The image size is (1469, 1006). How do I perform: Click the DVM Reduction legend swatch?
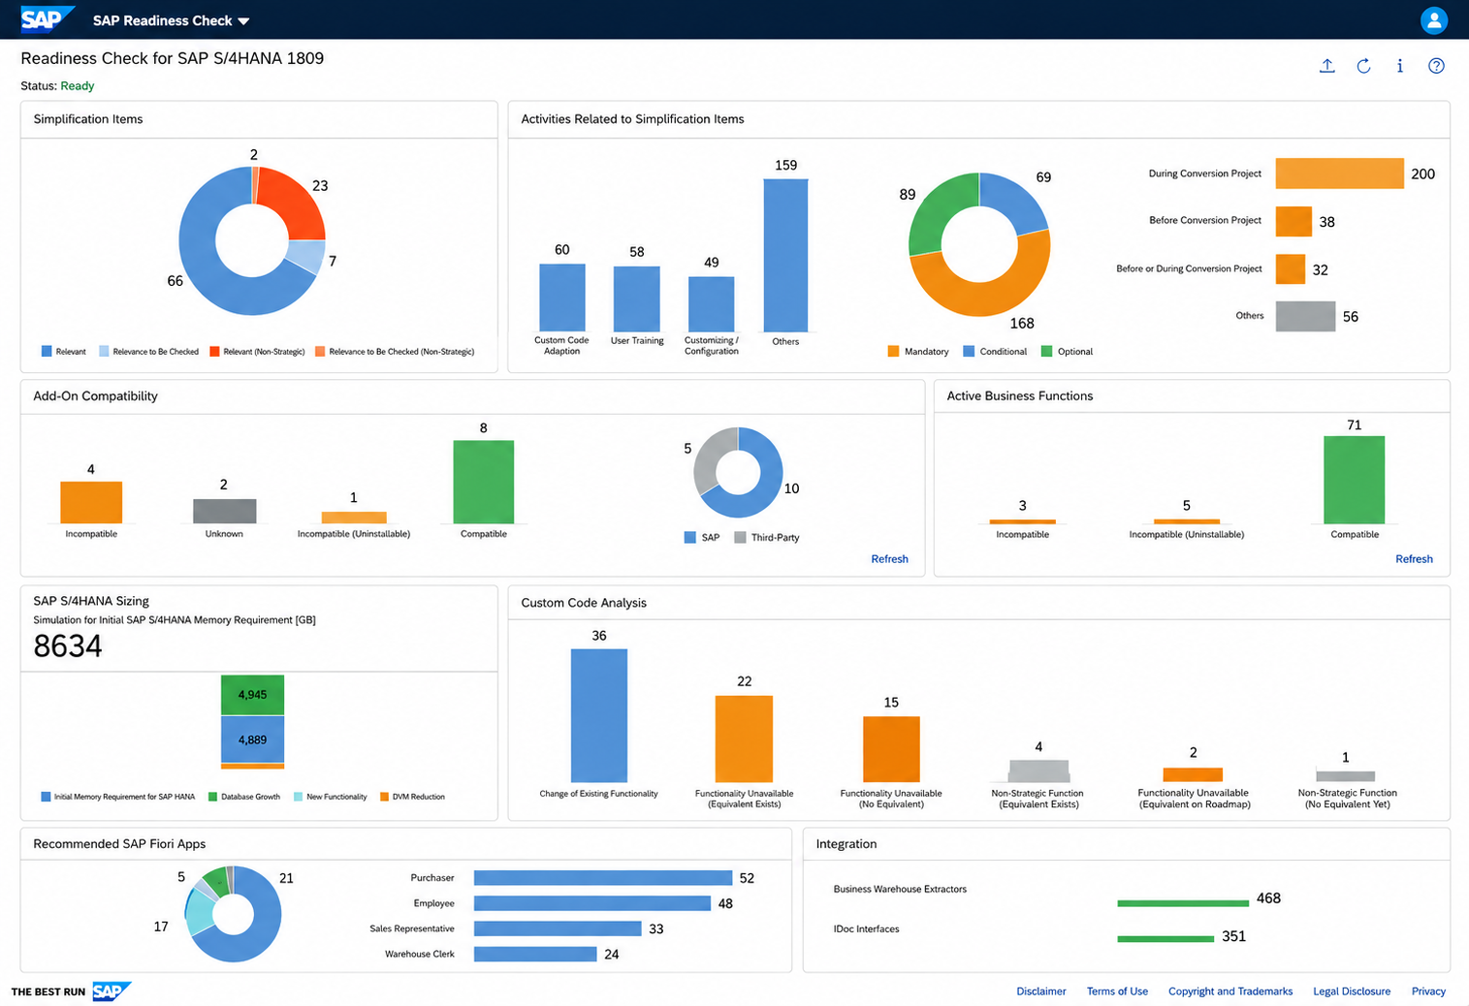point(384,797)
